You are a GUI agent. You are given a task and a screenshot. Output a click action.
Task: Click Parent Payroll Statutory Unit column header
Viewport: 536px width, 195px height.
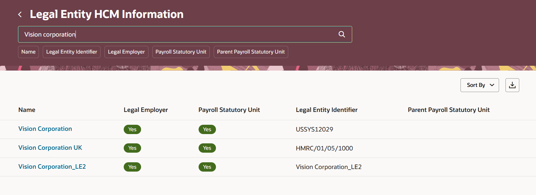click(449, 110)
